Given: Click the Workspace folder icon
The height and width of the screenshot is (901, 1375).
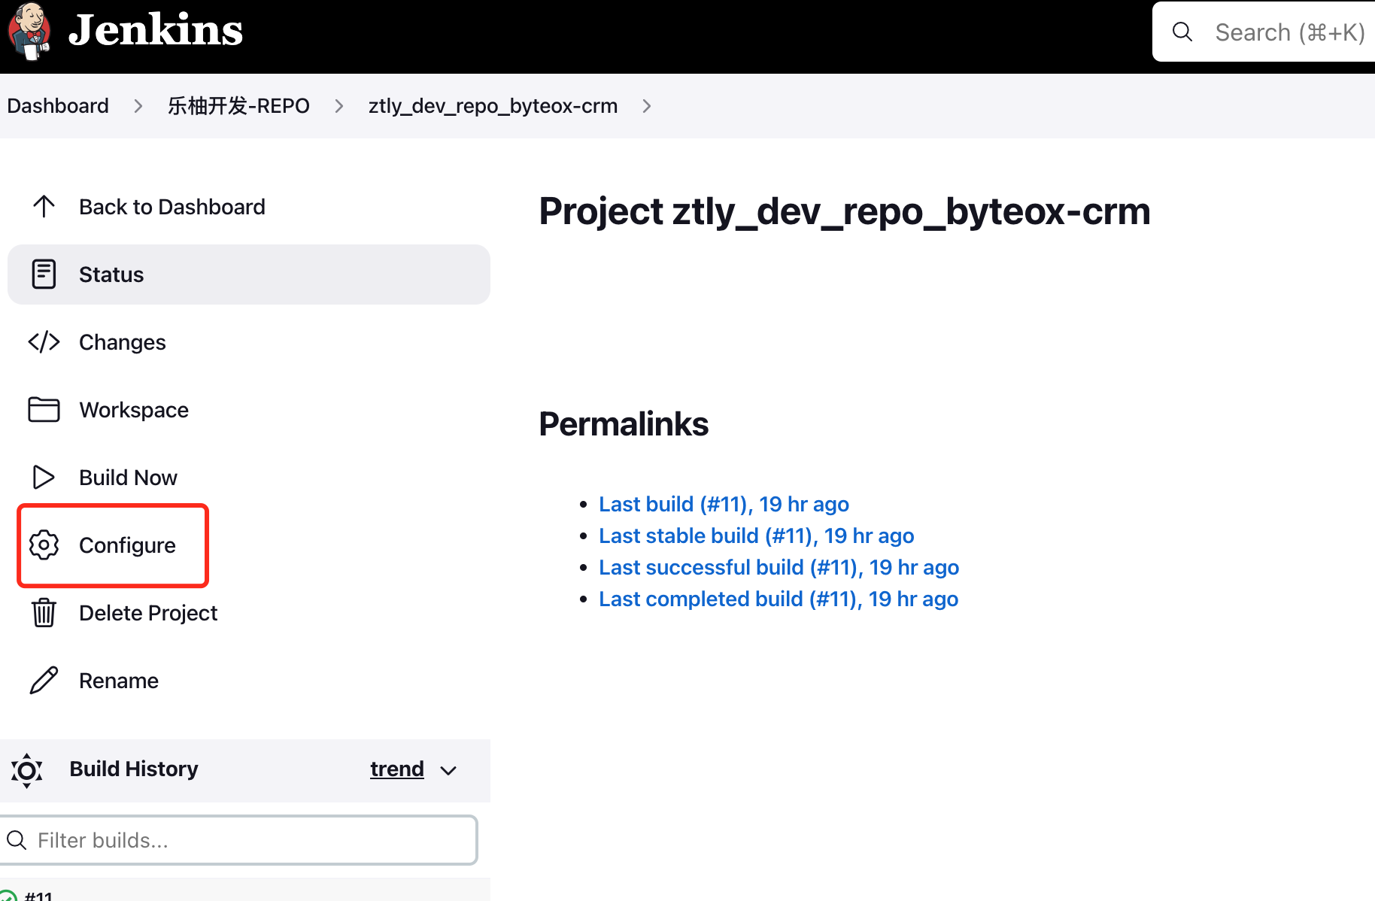Looking at the screenshot, I should (x=44, y=410).
